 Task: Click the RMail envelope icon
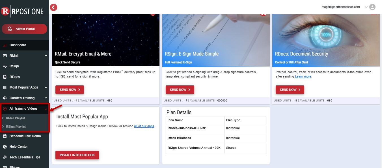[5, 56]
